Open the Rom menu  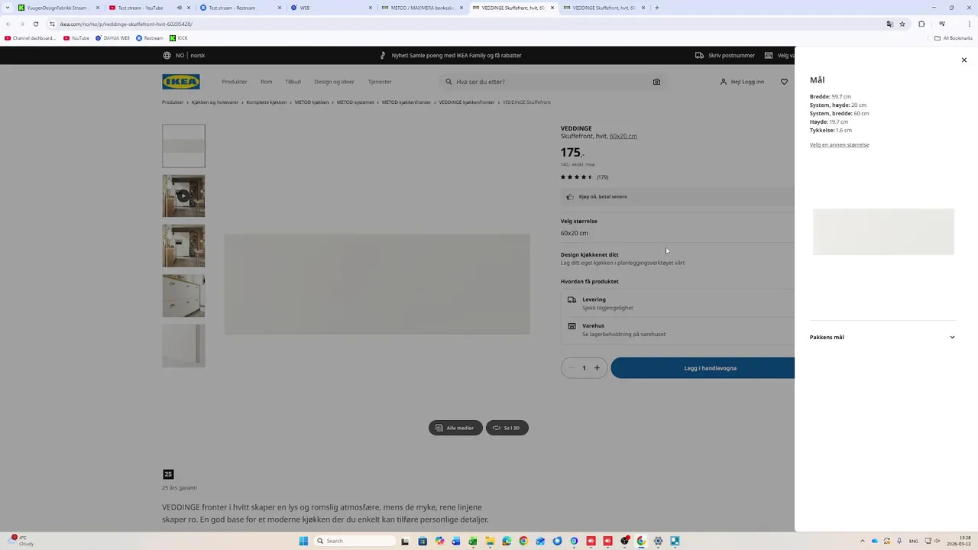point(266,82)
